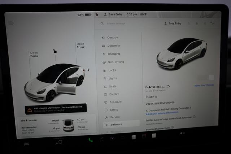Tap the front-right 40 psi reading
Viewport: 231px width, 154px height.
(81, 119)
